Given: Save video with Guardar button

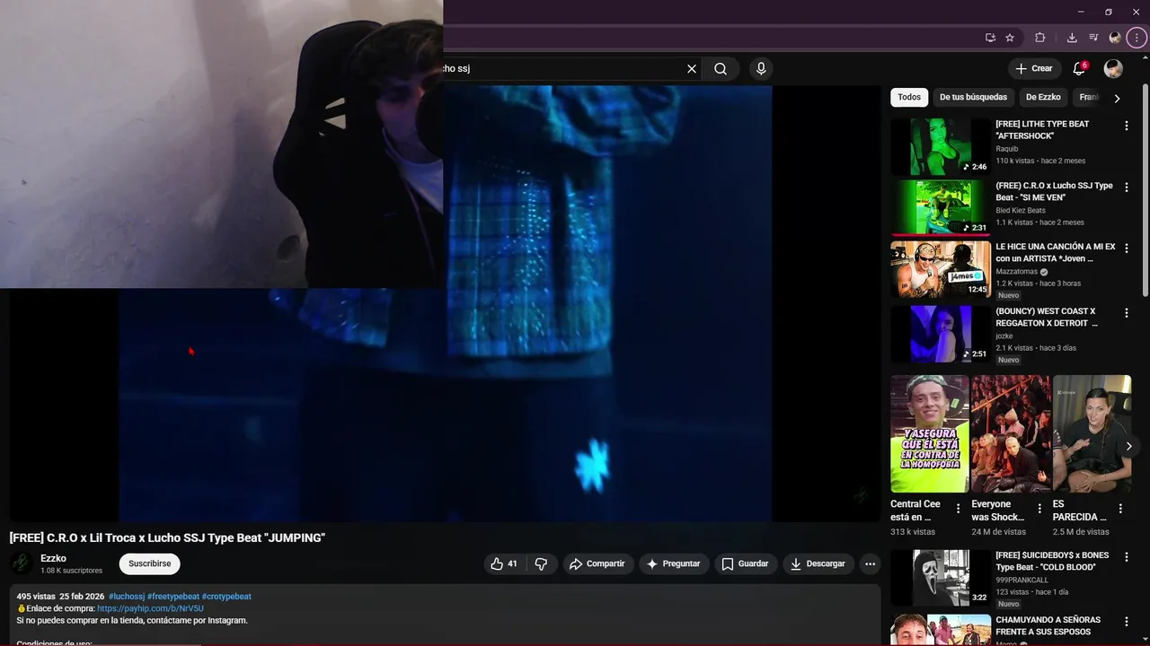Looking at the screenshot, I should [746, 563].
